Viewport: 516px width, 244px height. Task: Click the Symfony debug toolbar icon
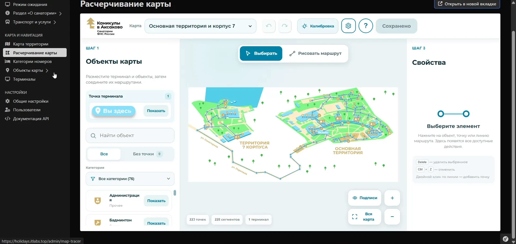[x=505, y=239]
